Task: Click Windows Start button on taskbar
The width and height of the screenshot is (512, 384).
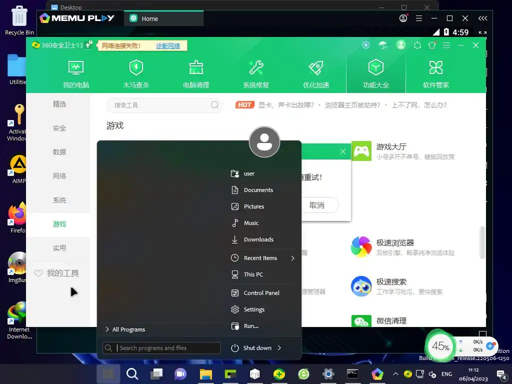Action: click(108, 374)
